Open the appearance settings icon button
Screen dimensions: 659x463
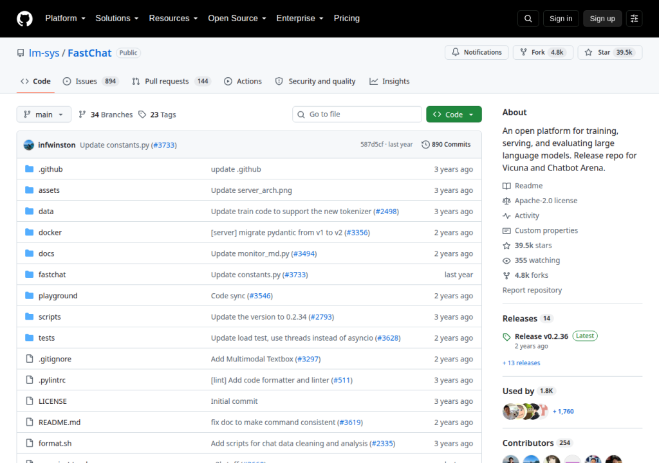click(x=634, y=19)
